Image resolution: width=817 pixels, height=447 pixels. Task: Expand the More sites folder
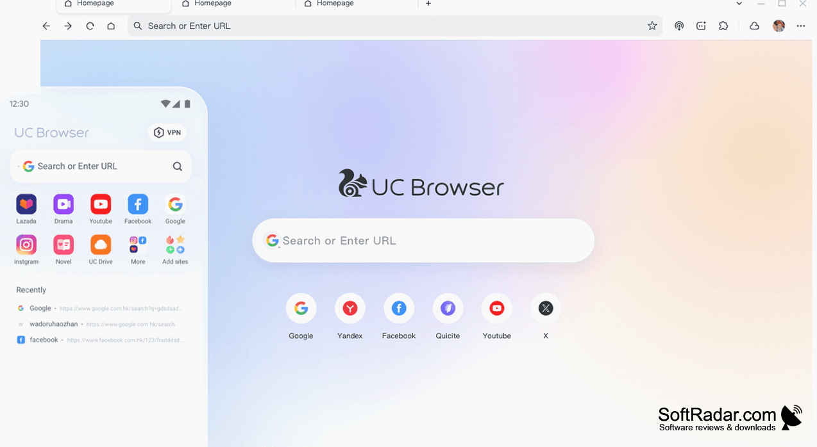(138, 245)
